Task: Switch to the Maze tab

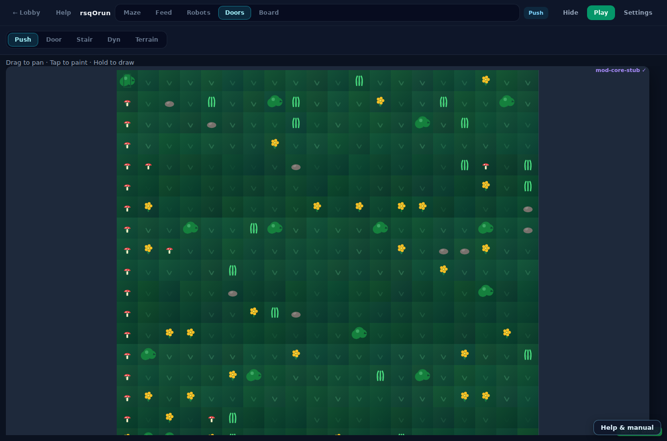Action: [x=132, y=13]
